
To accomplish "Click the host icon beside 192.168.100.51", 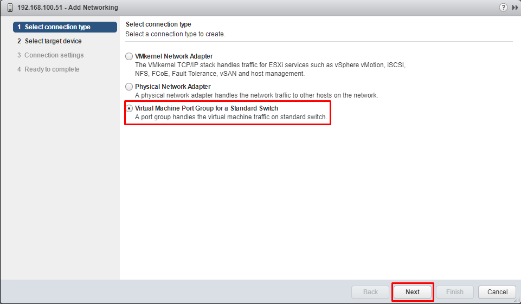I will tap(10, 7).
